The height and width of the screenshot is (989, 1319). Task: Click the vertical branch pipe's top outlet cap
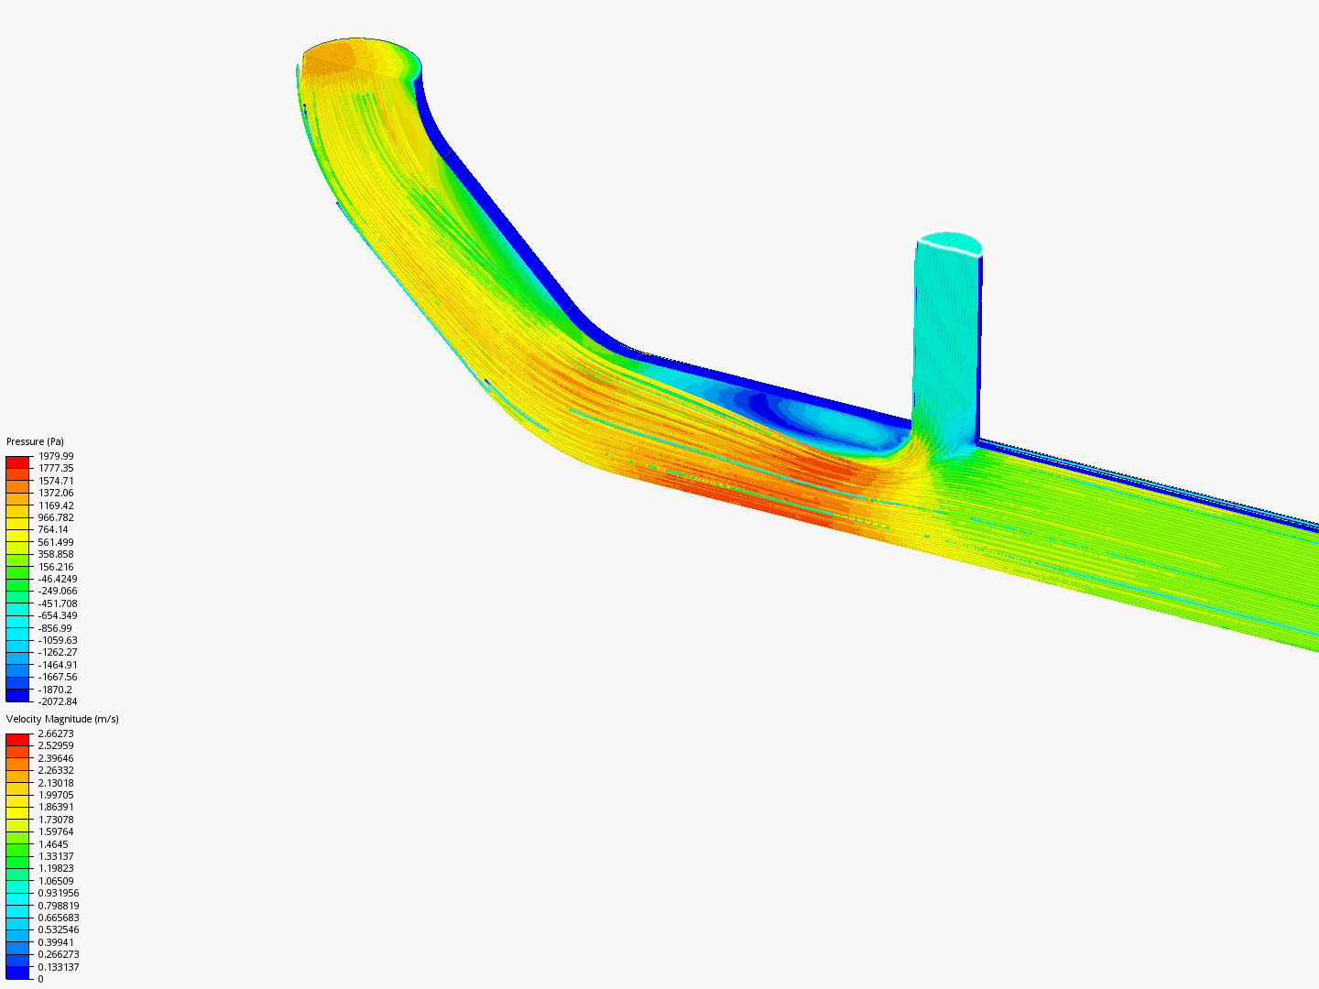950,243
